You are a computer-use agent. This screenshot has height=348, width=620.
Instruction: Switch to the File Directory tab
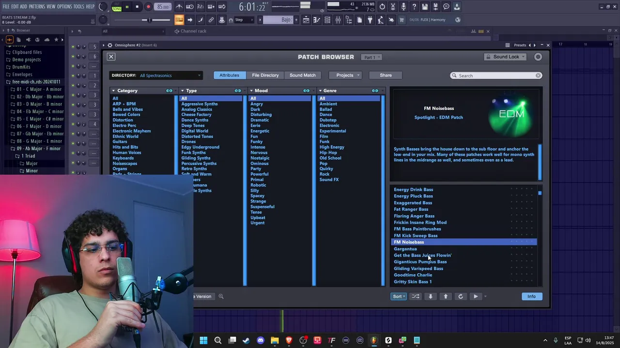coord(265,75)
